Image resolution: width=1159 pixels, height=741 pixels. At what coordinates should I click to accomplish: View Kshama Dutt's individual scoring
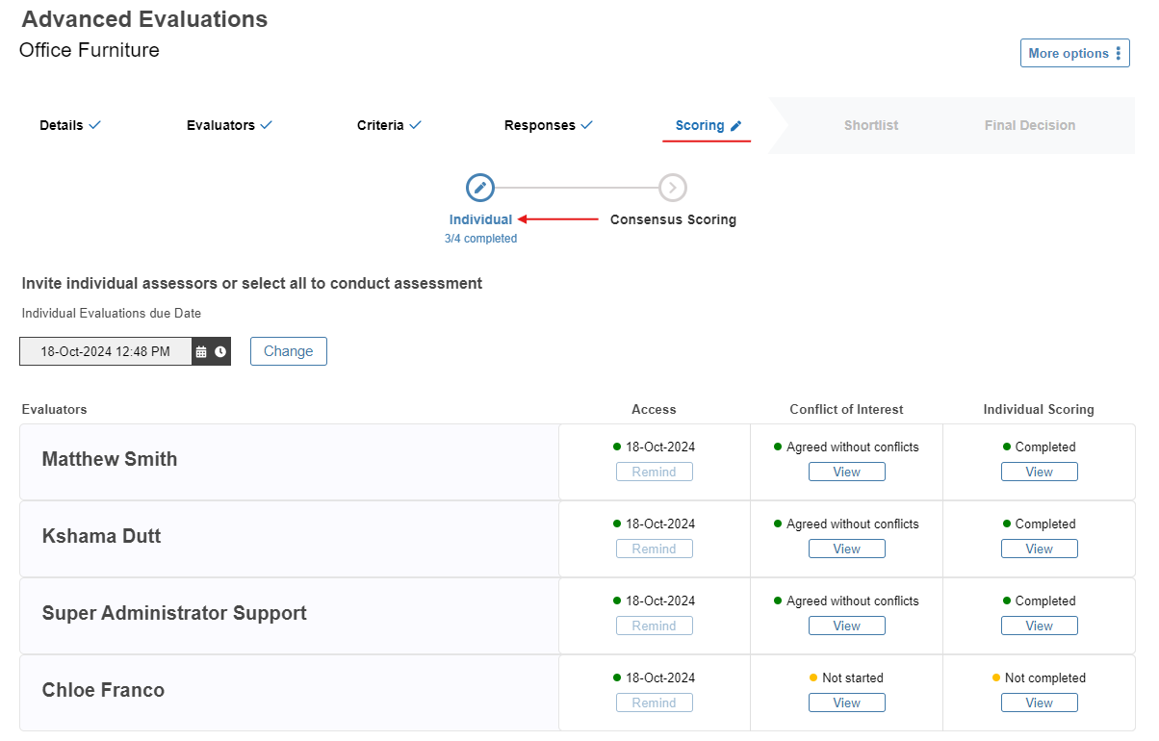click(x=1040, y=549)
